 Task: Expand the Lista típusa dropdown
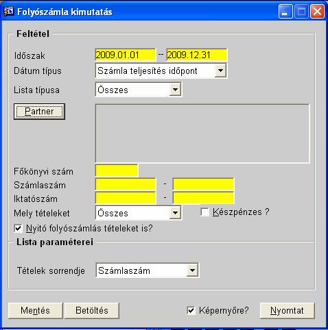(x=175, y=90)
